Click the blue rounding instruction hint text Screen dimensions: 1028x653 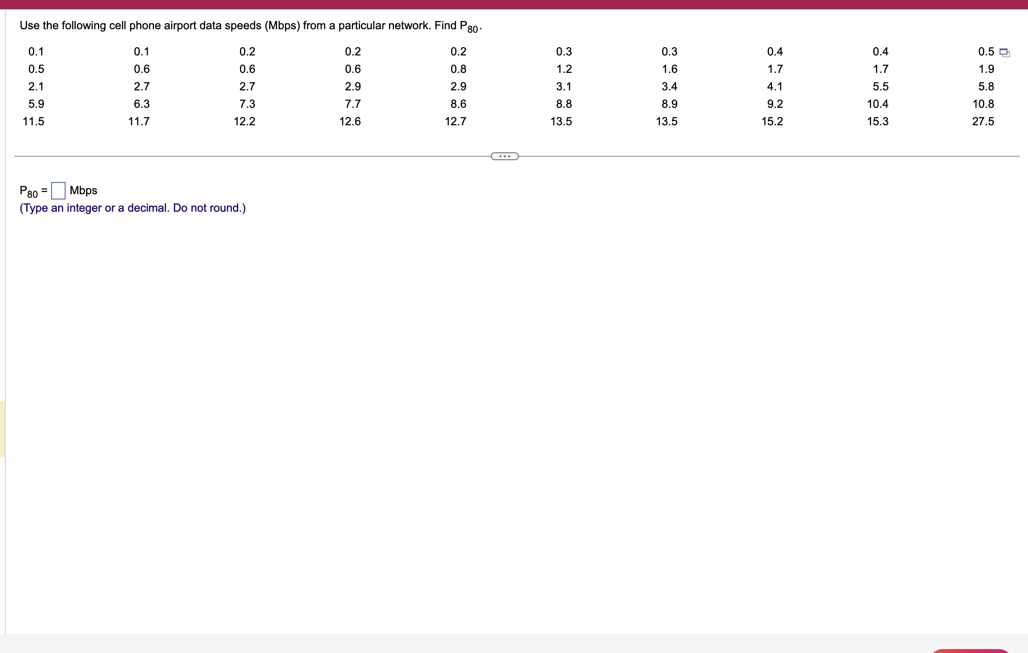tap(132, 208)
